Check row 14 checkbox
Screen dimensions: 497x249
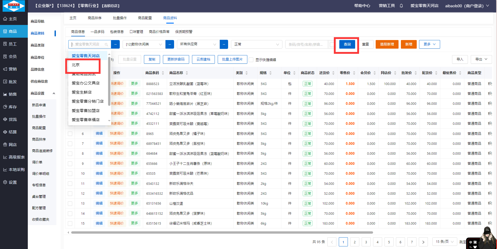pyautogui.click(x=70, y=213)
